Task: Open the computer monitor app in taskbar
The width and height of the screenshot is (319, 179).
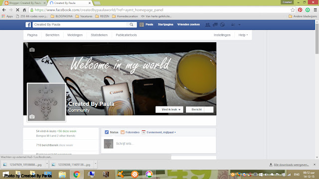Action: point(91,175)
